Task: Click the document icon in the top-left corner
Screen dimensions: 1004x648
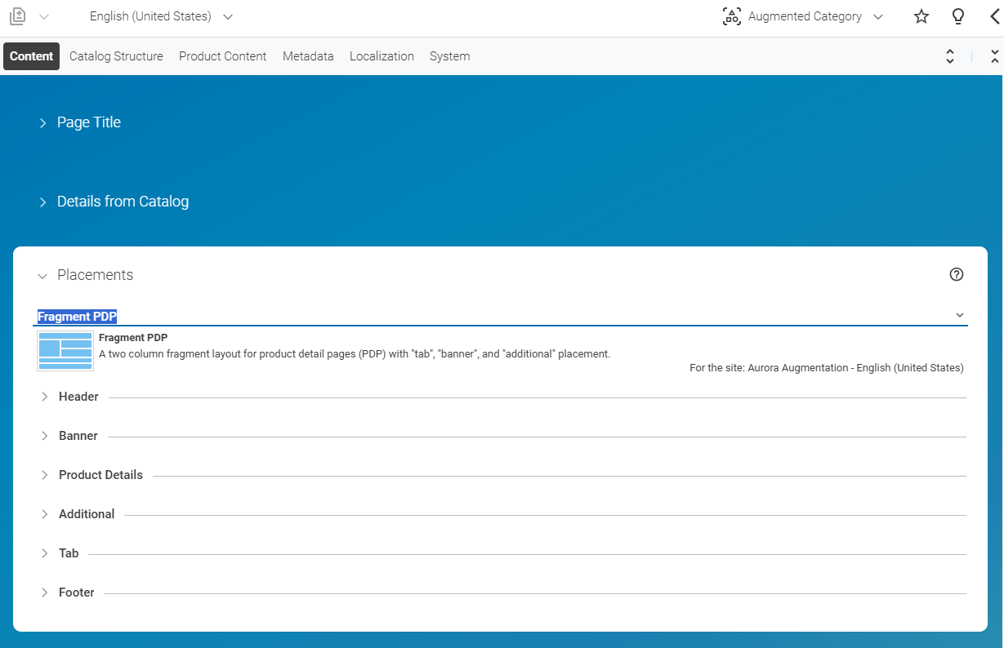Action: coord(17,16)
